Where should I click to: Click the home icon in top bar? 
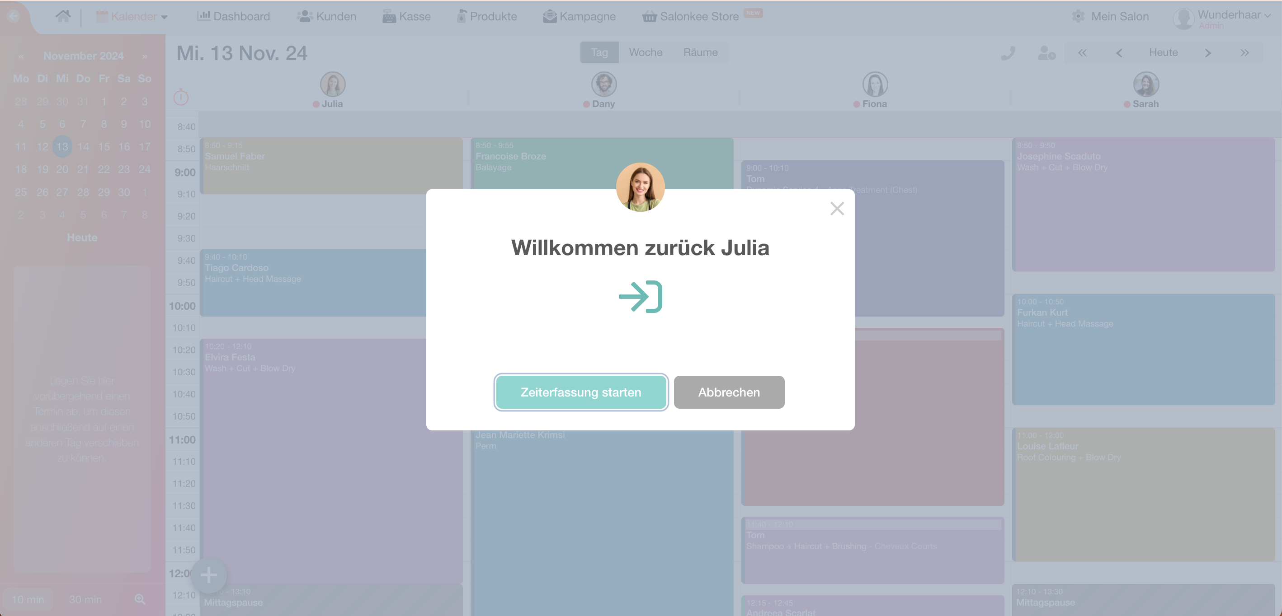pos(63,16)
